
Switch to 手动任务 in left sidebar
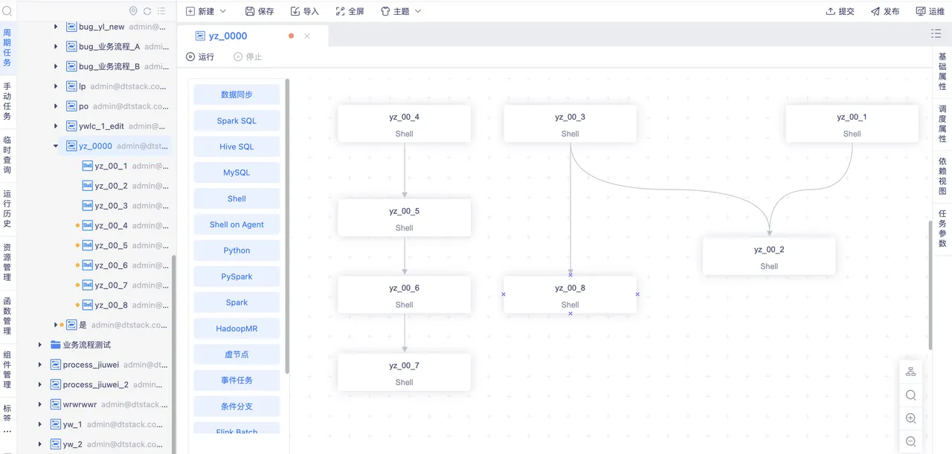coord(7,102)
